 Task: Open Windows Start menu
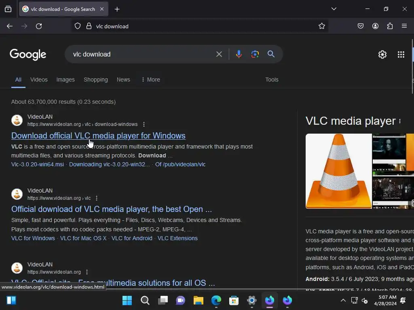coord(127,300)
